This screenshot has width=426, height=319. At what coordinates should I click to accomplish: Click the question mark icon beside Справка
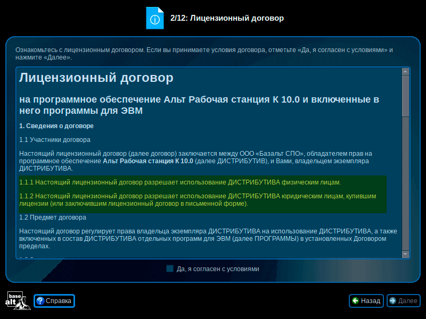[x=39, y=301]
